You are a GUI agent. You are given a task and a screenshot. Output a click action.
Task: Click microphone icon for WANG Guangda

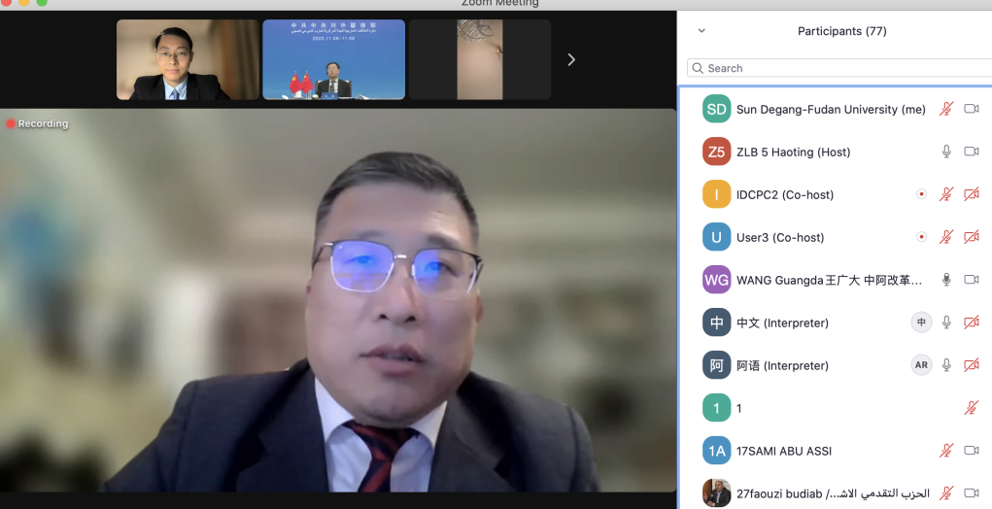point(945,280)
